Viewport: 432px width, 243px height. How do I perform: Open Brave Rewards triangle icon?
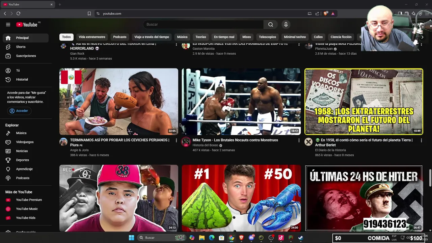pyautogui.click(x=333, y=13)
